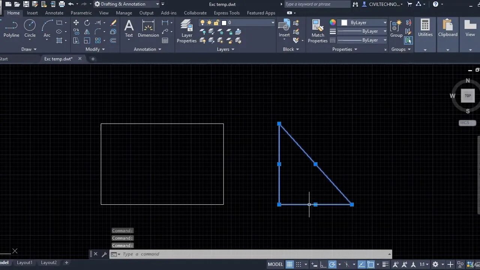The height and width of the screenshot is (270, 480).
Task: Click the object color wheel icon
Action: click(x=333, y=22)
